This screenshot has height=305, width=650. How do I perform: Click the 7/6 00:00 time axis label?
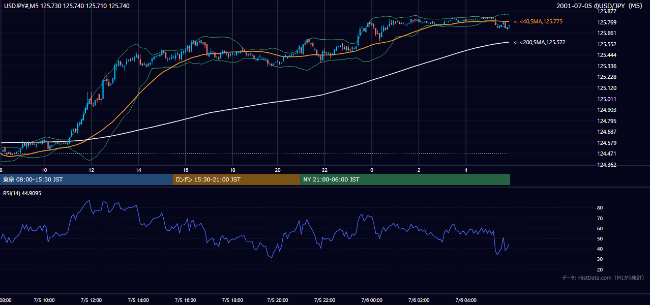(x=372, y=300)
